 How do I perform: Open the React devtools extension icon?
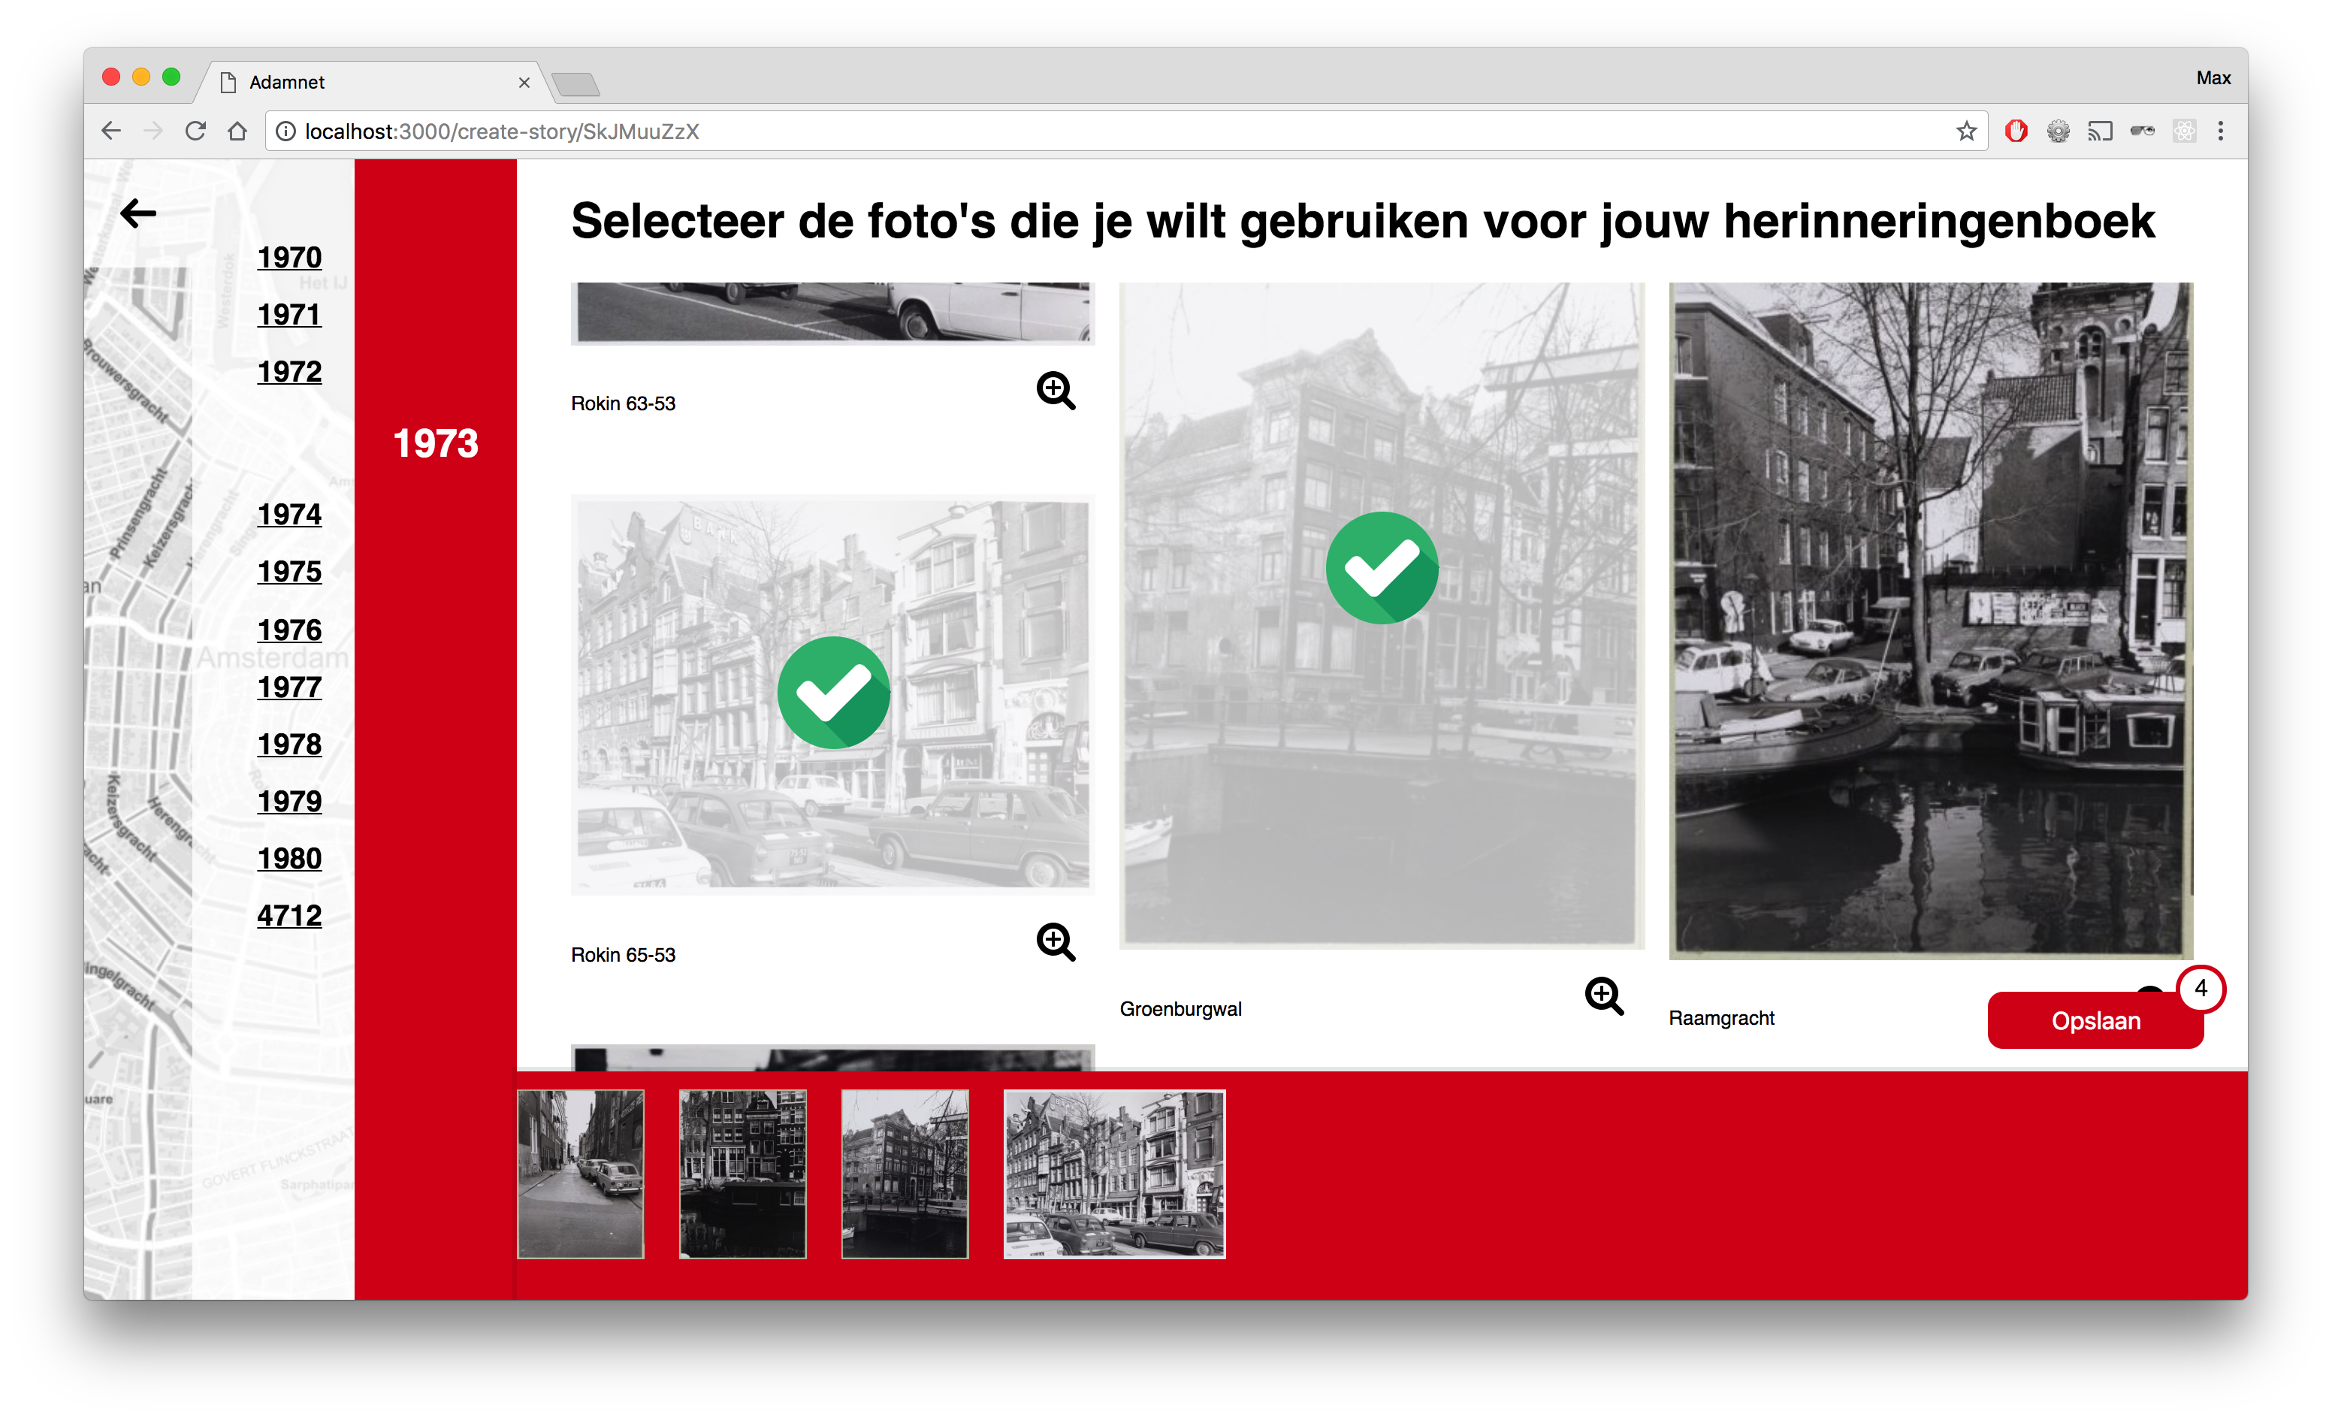(2183, 131)
